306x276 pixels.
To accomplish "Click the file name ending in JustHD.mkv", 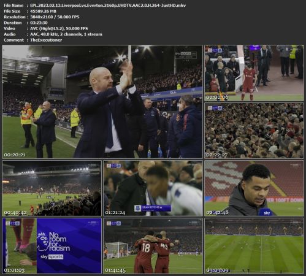I will click(x=108, y=6).
